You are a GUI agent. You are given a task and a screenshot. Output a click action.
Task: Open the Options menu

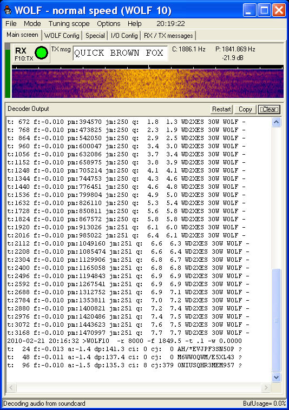coord(109,24)
